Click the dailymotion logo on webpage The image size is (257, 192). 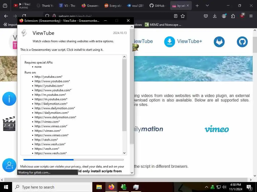coord(148,129)
